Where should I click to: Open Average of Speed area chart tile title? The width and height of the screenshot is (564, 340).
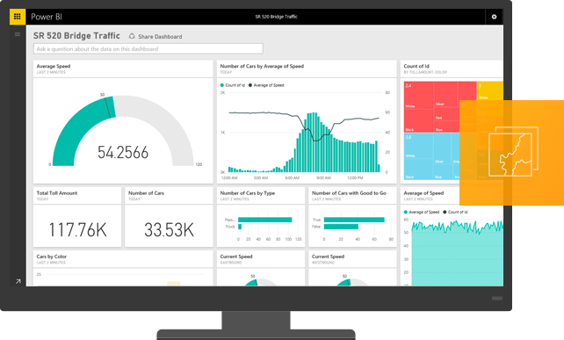tap(423, 193)
